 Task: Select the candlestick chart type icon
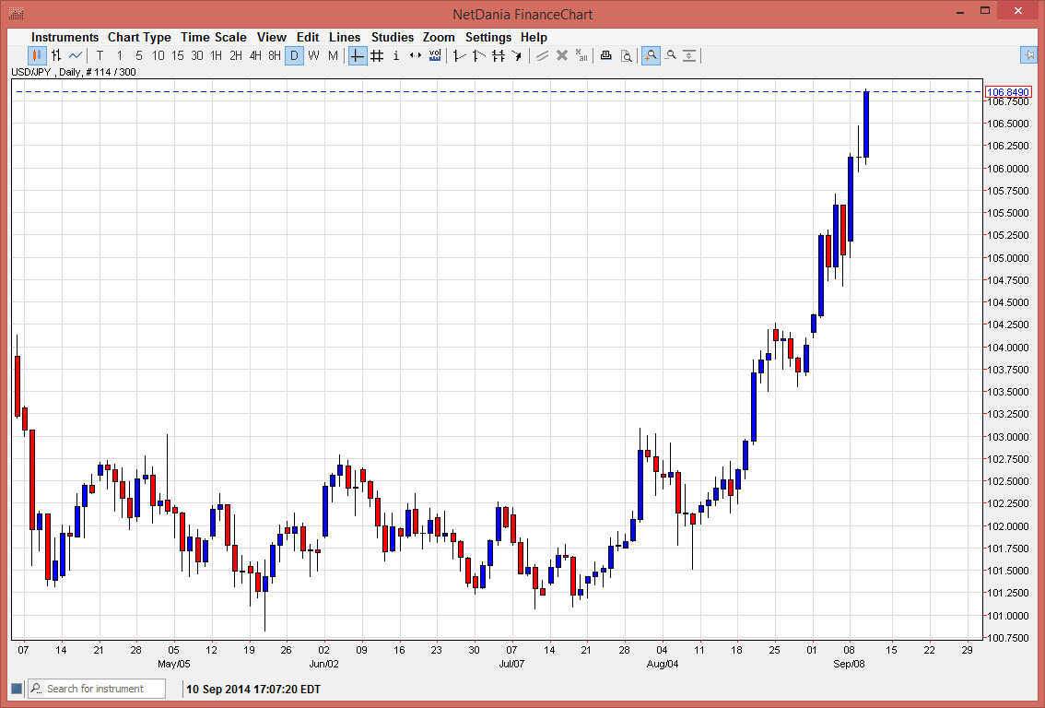[x=35, y=55]
